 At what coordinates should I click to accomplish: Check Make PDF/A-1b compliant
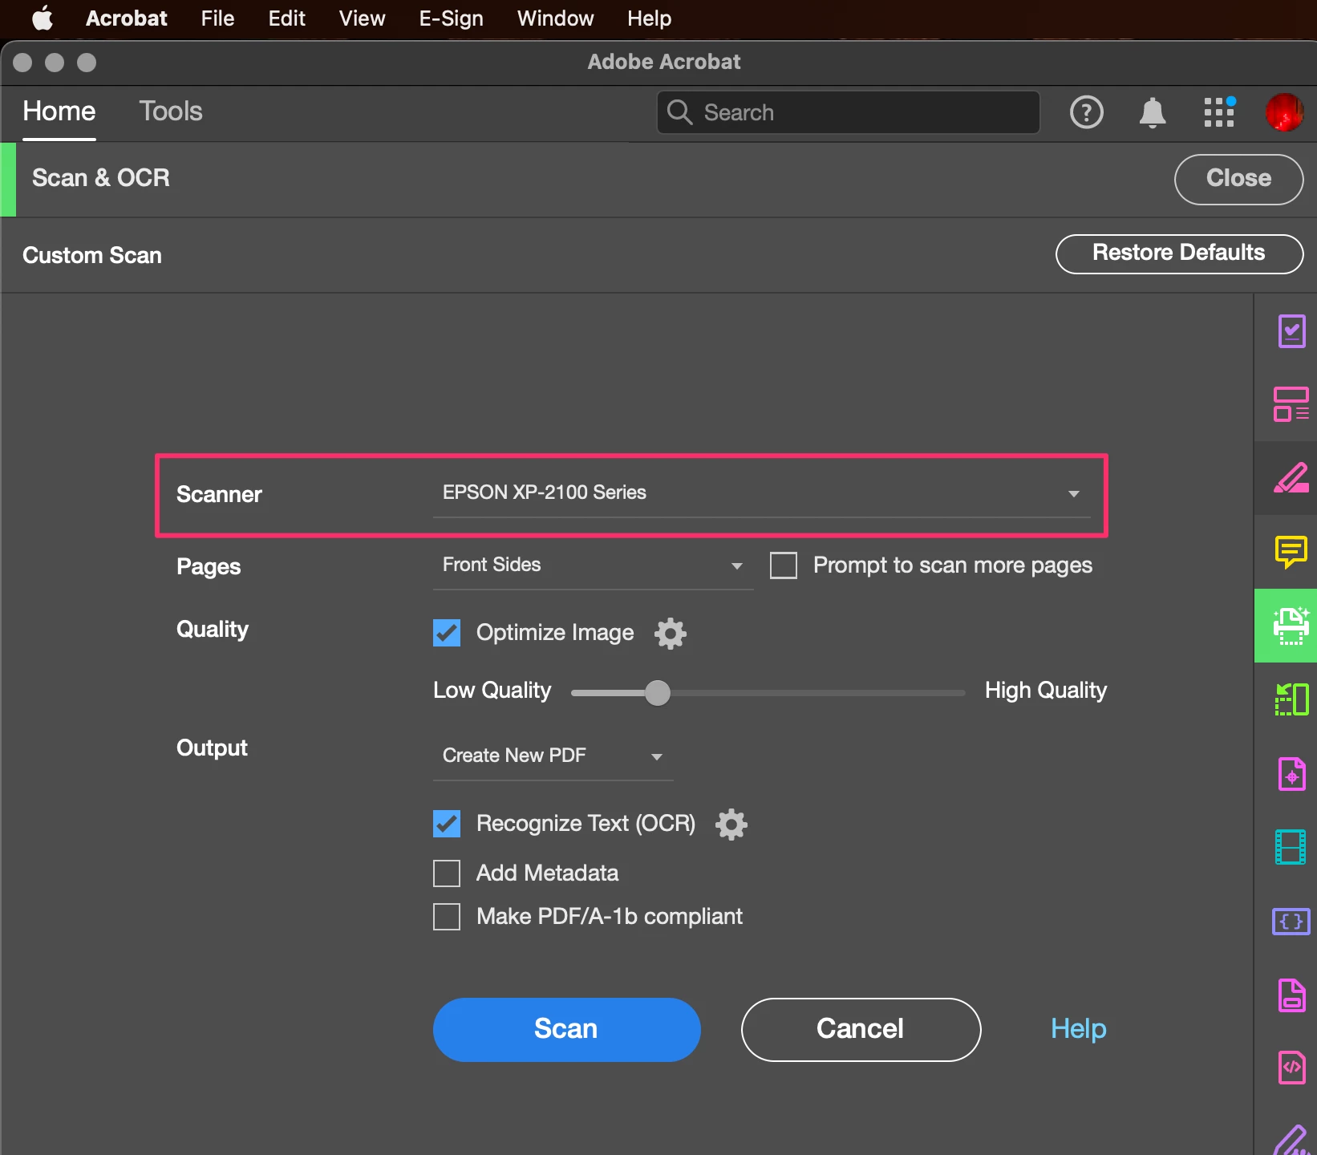[447, 917]
